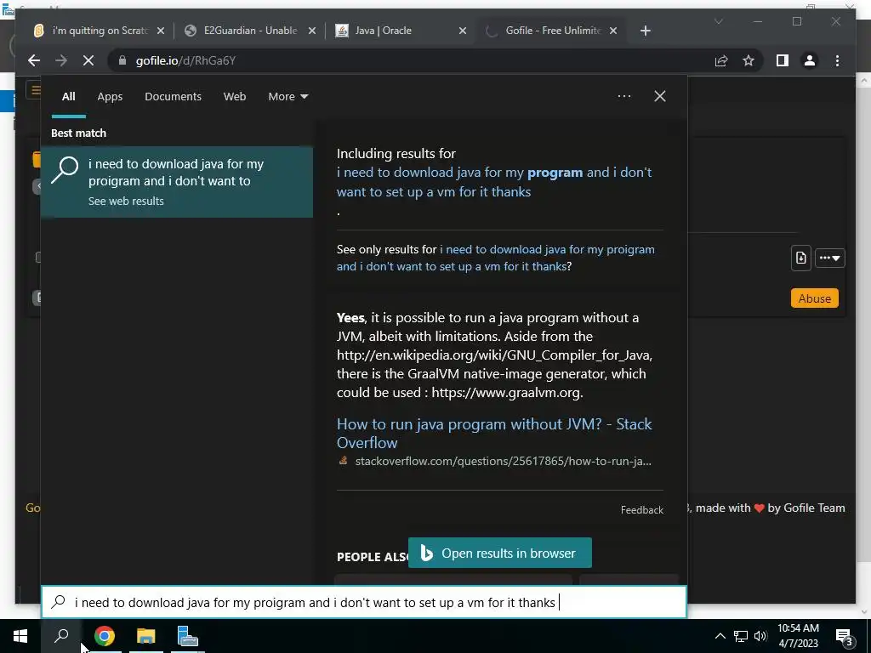Click the Windows Start button
871x653 pixels.
pos(20,636)
